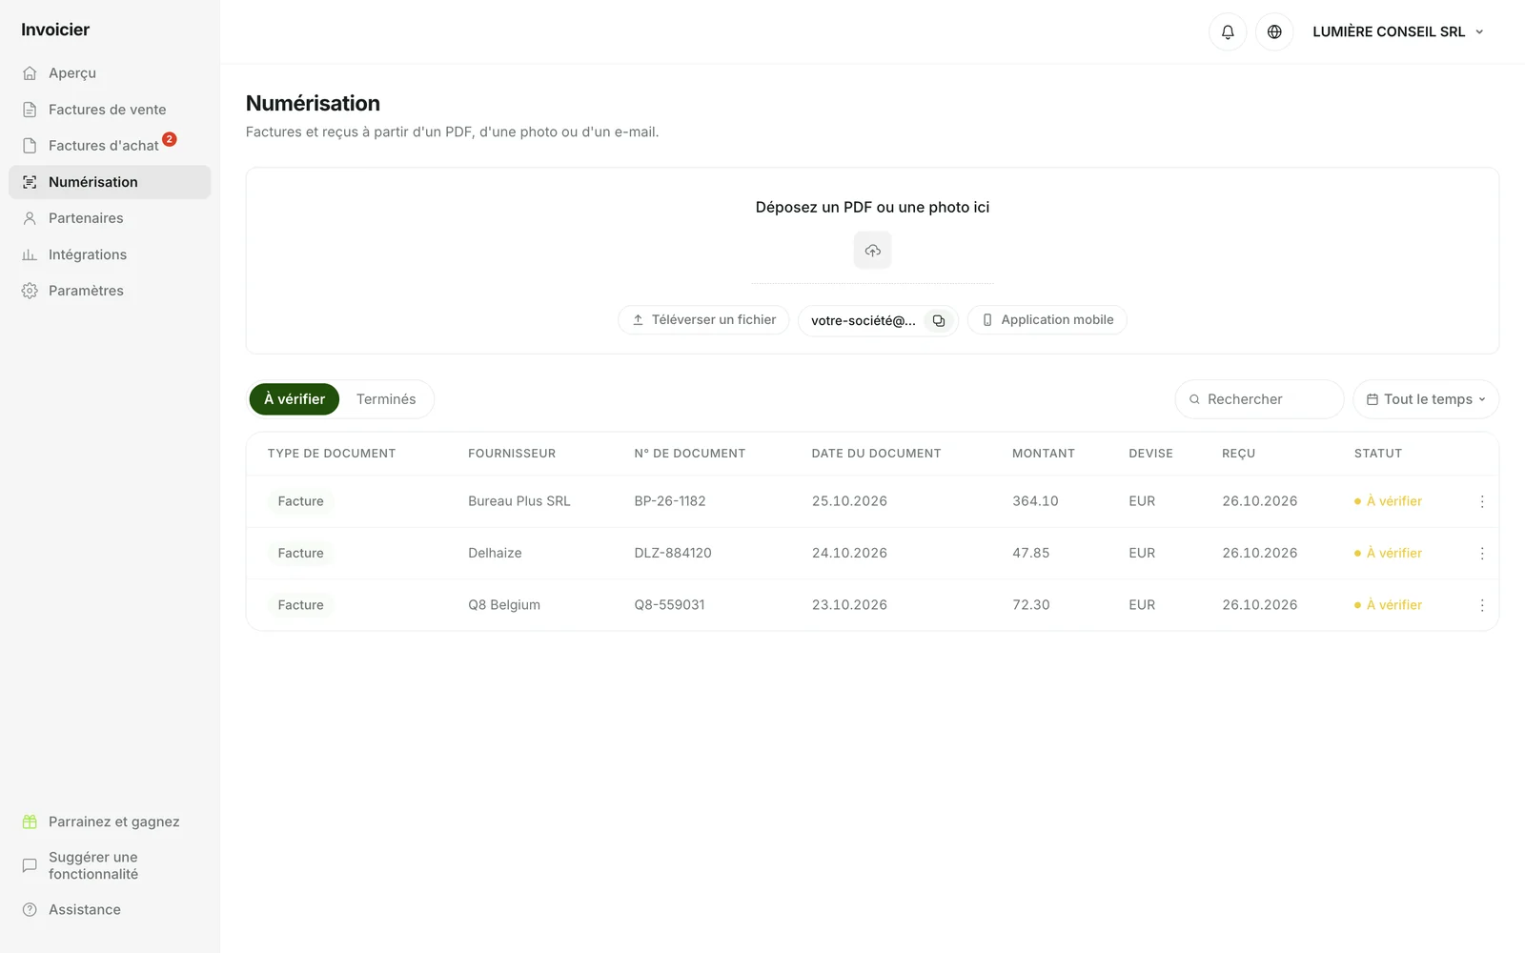
Task: Expand the LUMIÈRE CONSEIL SRL account menu
Action: click(1398, 31)
